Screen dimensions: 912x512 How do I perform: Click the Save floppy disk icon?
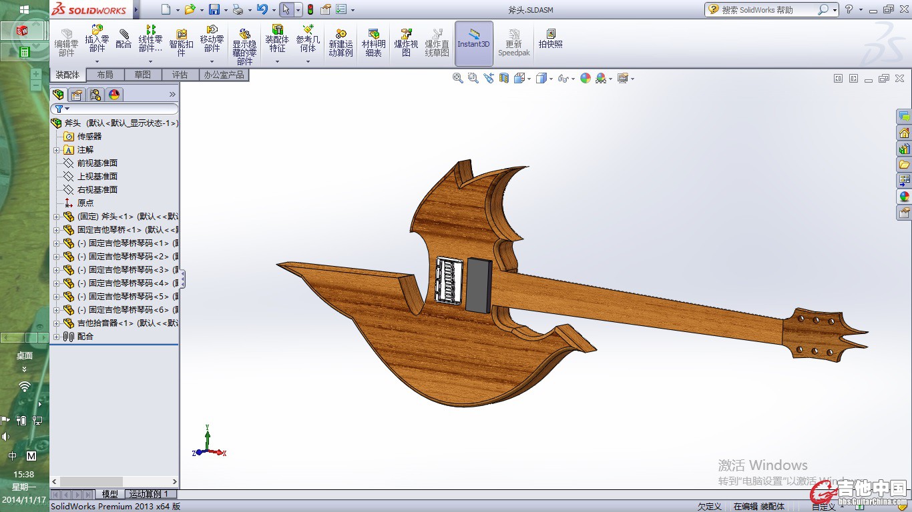(x=214, y=9)
